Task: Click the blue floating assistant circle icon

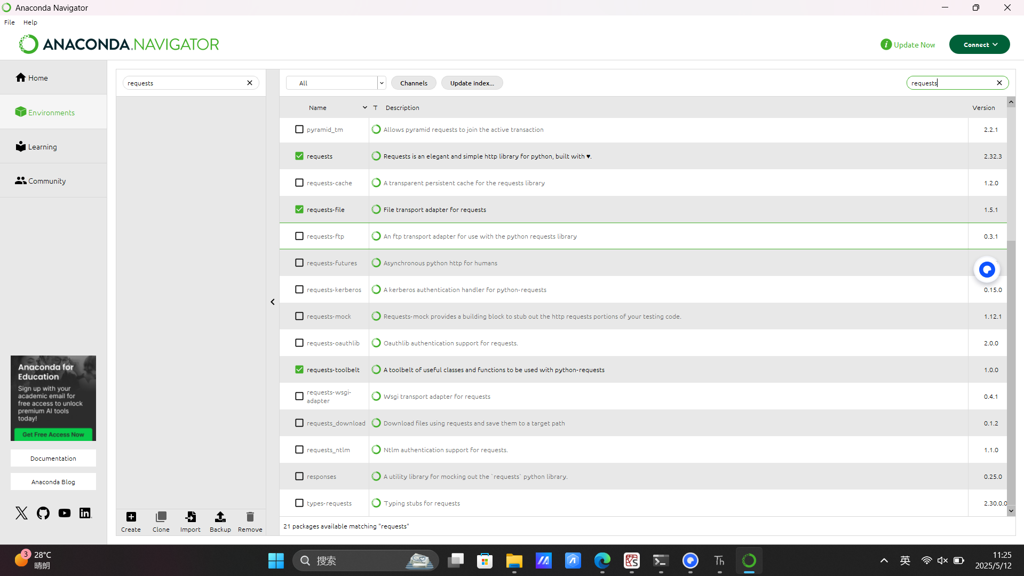Action: pyautogui.click(x=987, y=270)
